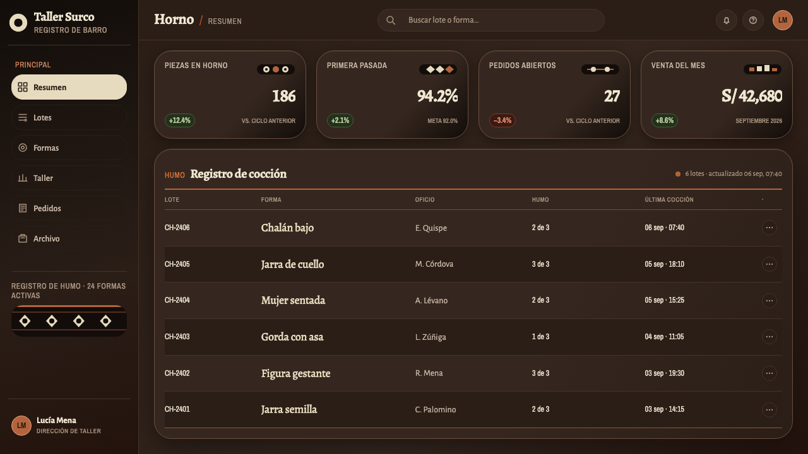The height and width of the screenshot is (454, 808).
Task: Click the Última cocción column header
Action: 669,200
